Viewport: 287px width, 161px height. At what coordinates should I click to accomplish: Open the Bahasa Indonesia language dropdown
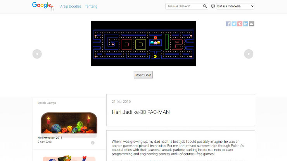(235, 6)
